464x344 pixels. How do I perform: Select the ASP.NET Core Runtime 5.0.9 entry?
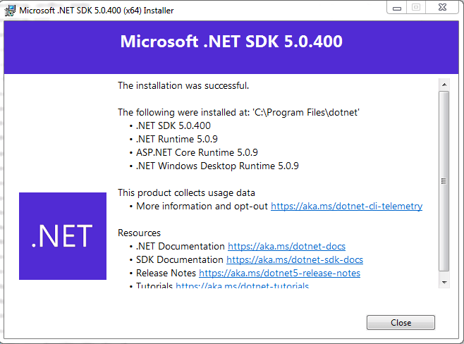[197, 152]
